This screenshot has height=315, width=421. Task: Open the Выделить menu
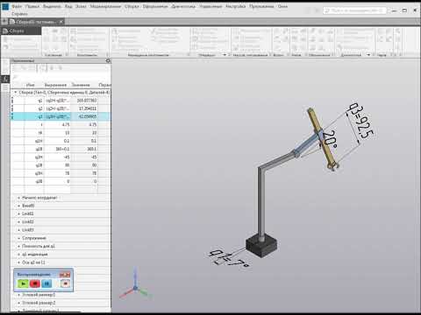coord(52,6)
